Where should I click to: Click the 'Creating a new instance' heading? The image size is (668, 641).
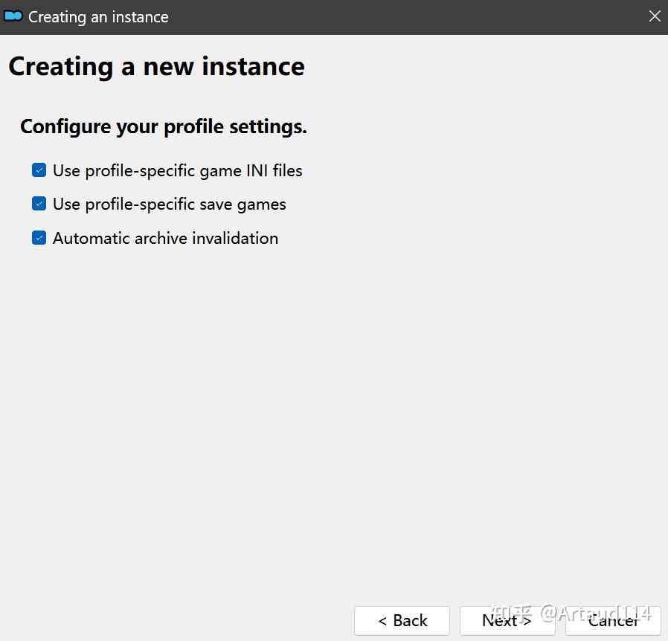pos(156,66)
